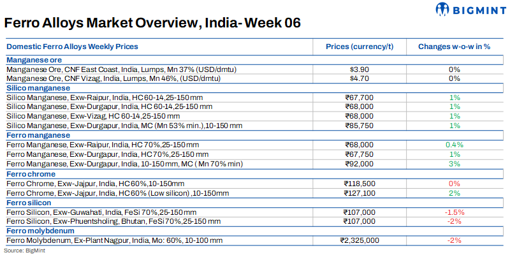This screenshot has width=510, height=255.
Task: Select the Ferro chrome section heading
Action: click(31, 174)
